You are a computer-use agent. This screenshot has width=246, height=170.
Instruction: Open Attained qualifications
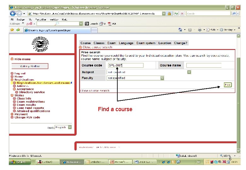pyautogui.click(x=33, y=111)
